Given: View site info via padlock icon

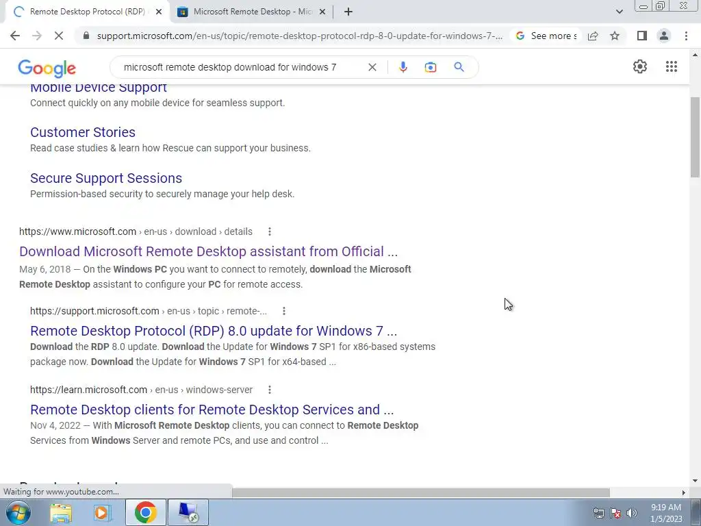Looking at the screenshot, I should coord(86,36).
